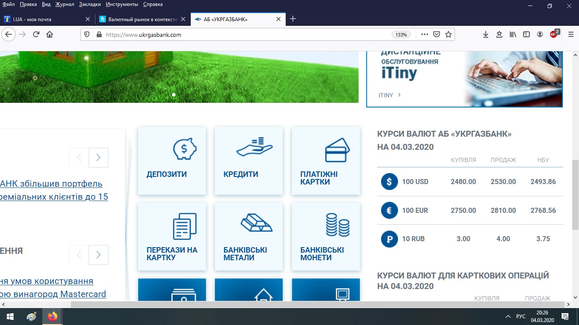Open Paint app in the taskbar

point(31,317)
